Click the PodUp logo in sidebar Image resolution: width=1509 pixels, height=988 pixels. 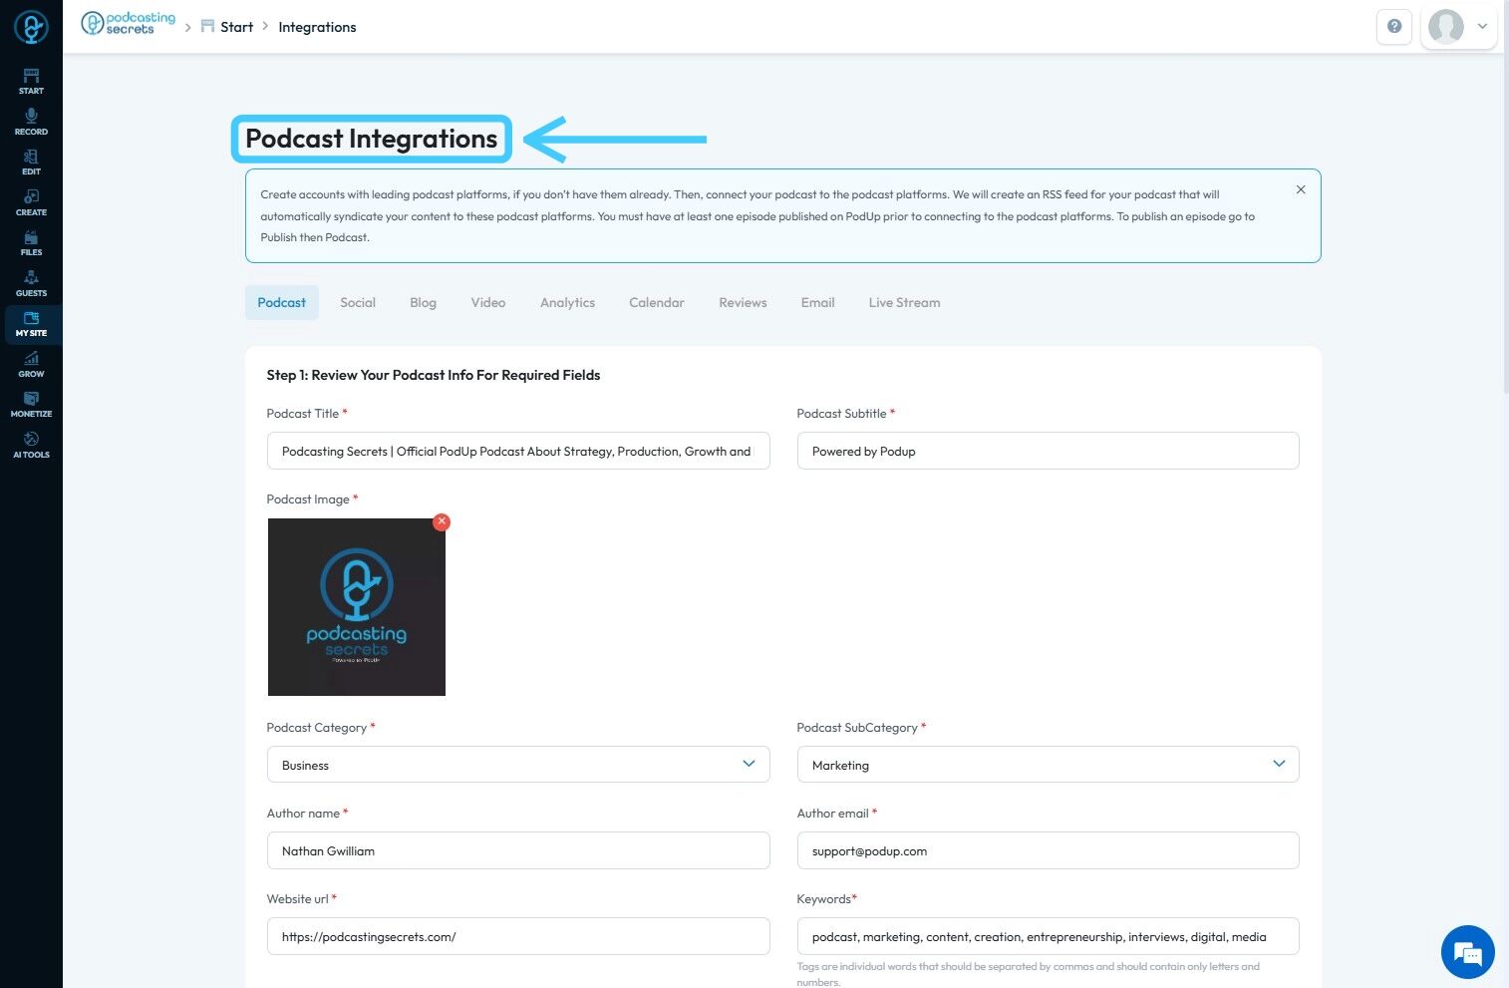pyautogui.click(x=31, y=27)
